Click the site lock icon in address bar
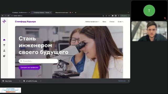The height and width of the screenshot is (94, 168). (12, 16)
